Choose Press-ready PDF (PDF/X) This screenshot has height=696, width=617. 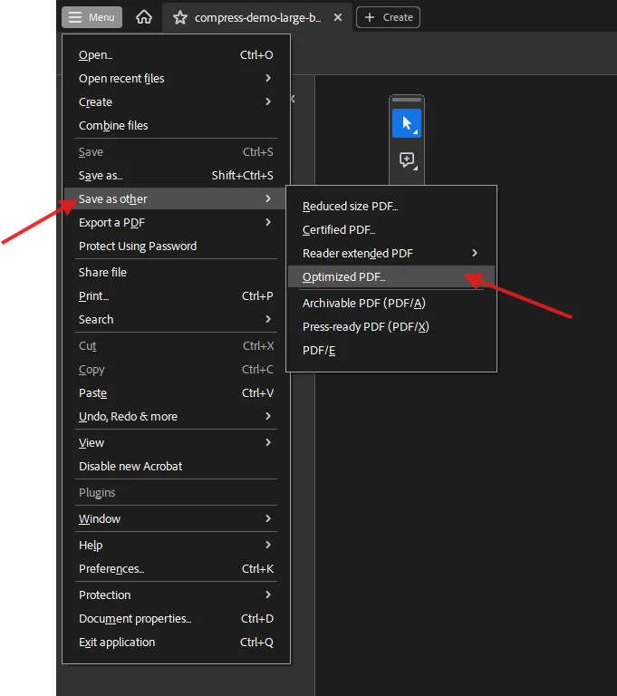click(x=391, y=326)
